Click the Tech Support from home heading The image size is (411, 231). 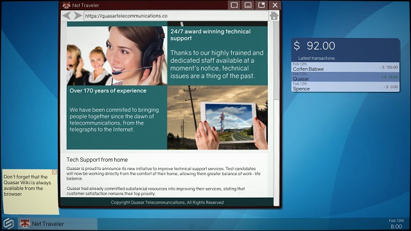coord(97,160)
